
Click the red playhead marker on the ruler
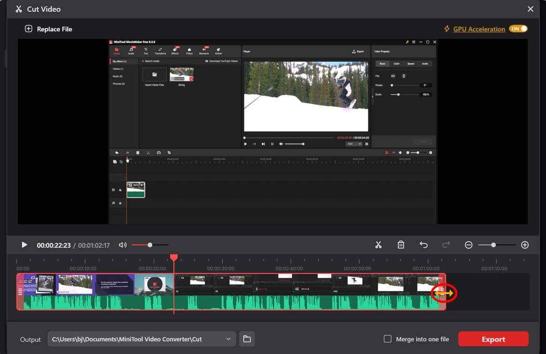(174, 258)
